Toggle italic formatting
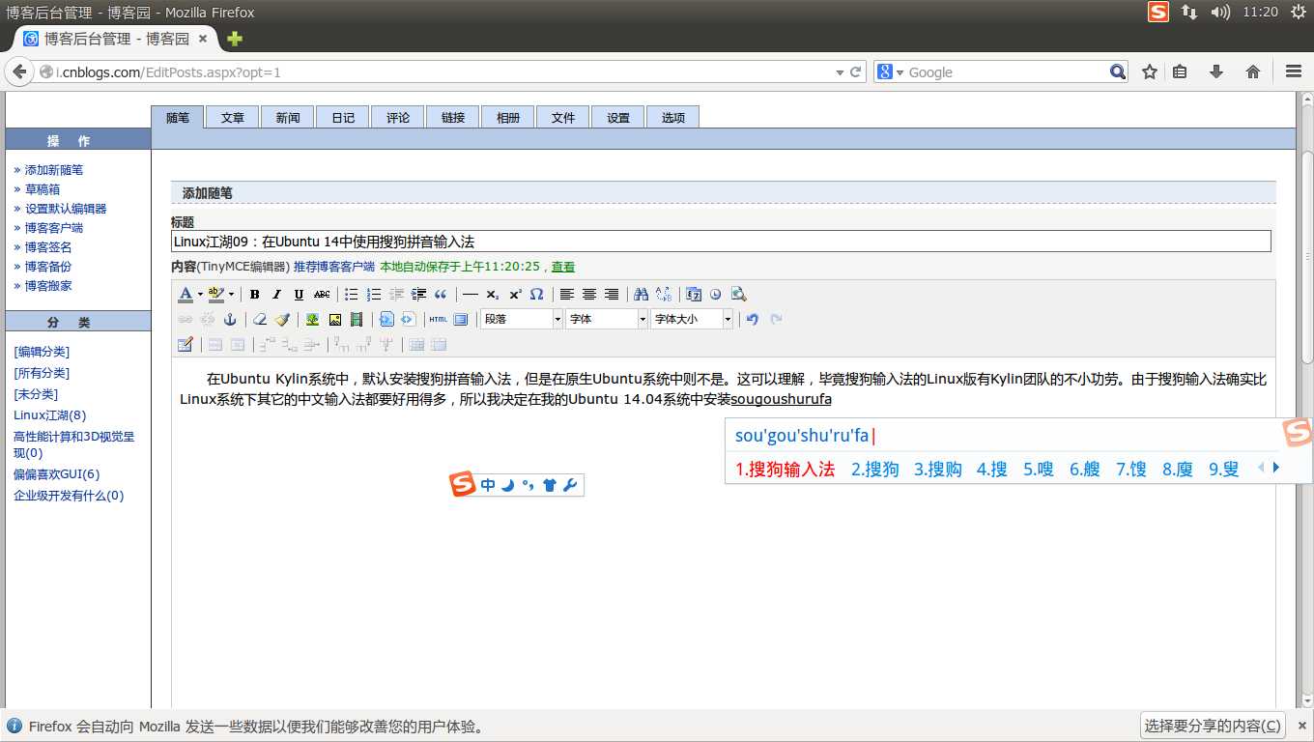The height and width of the screenshot is (742, 1314). click(x=276, y=295)
